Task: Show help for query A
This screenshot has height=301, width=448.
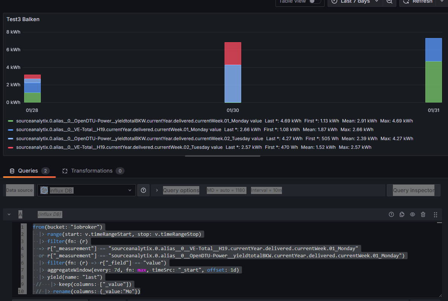Action: [391, 215]
